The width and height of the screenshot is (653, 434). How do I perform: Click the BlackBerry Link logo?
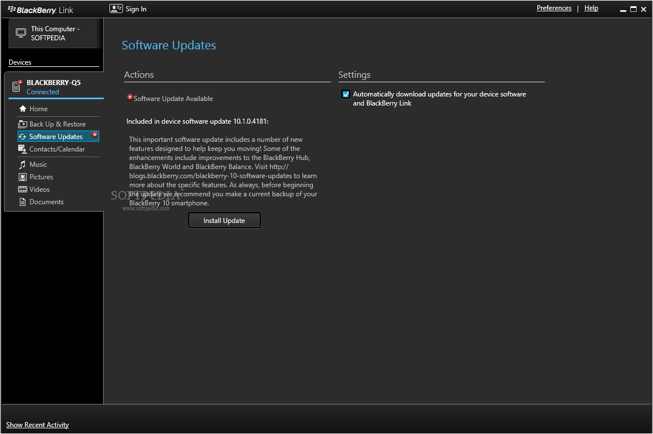(40, 10)
